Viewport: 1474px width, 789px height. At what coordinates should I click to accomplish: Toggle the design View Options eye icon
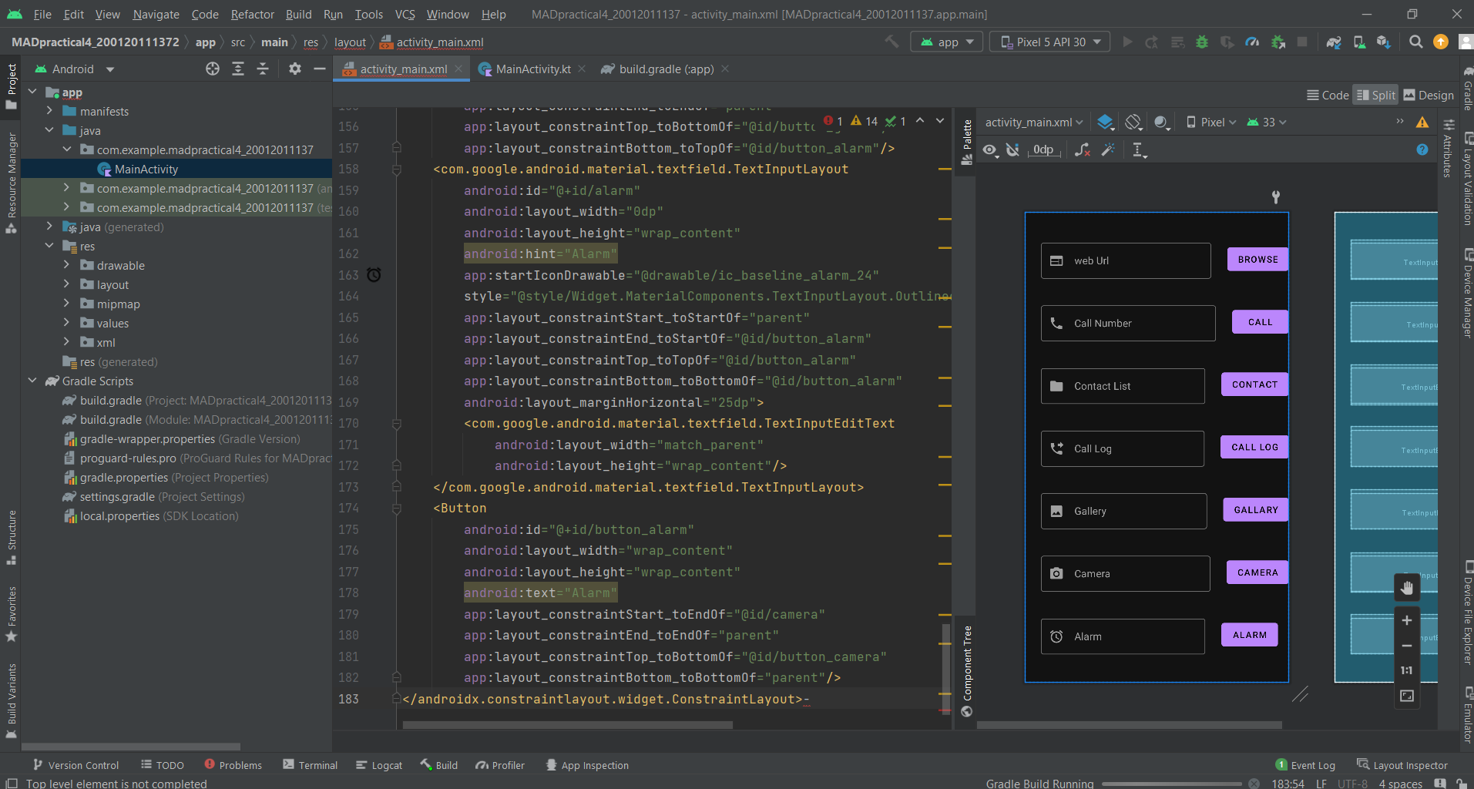click(990, 150)
